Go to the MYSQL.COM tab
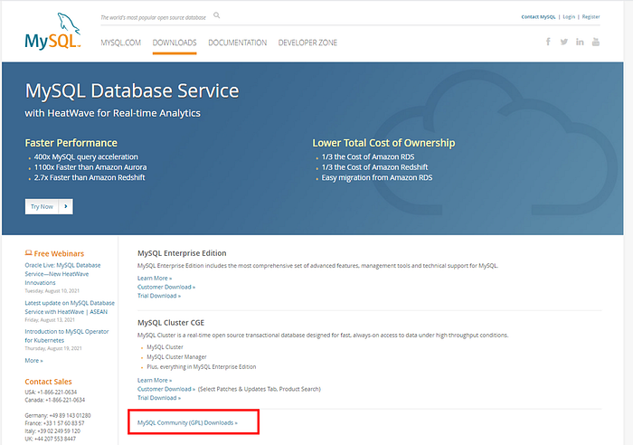Image resolution: width=633 pixels, height=445 pixels. [120, 43]
